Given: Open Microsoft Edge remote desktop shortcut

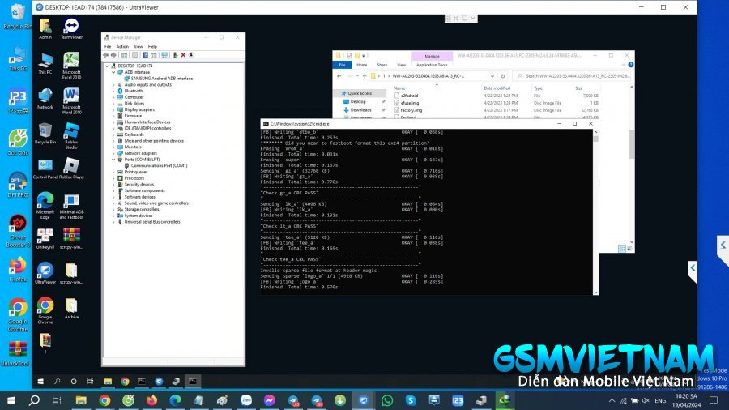Looking at the screenshot, I should click(45, 206).
